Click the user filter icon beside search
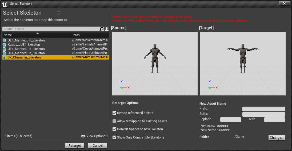 tap(107, 29)
